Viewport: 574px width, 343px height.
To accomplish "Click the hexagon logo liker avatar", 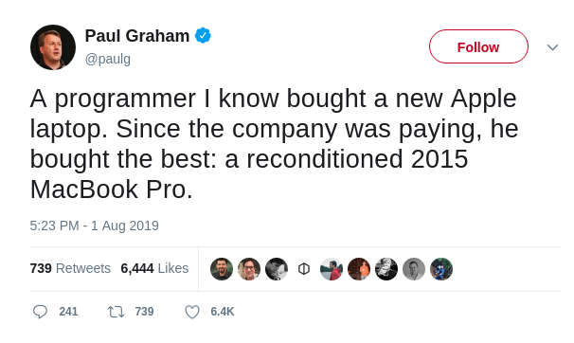I will click(304, 269).
